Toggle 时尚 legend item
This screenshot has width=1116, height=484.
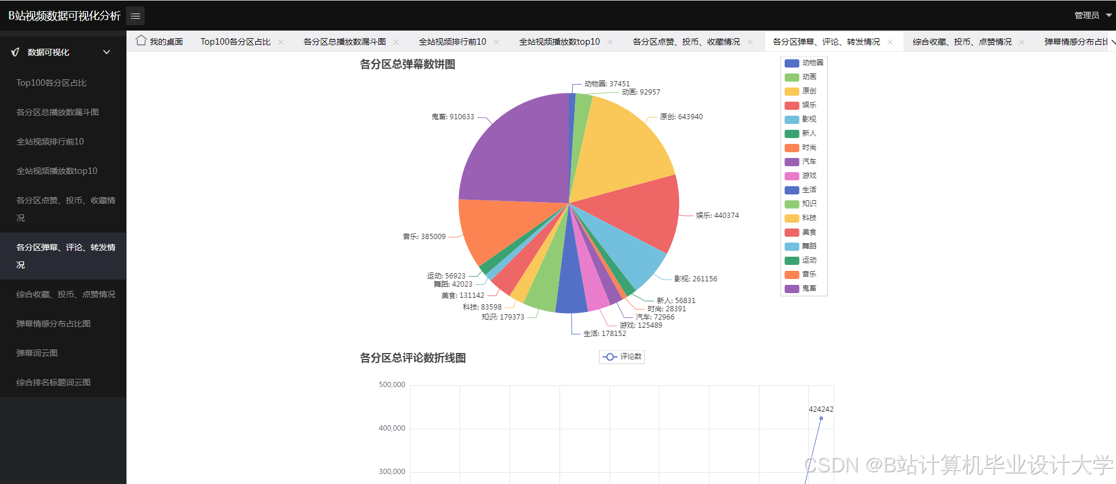point(801,147)
